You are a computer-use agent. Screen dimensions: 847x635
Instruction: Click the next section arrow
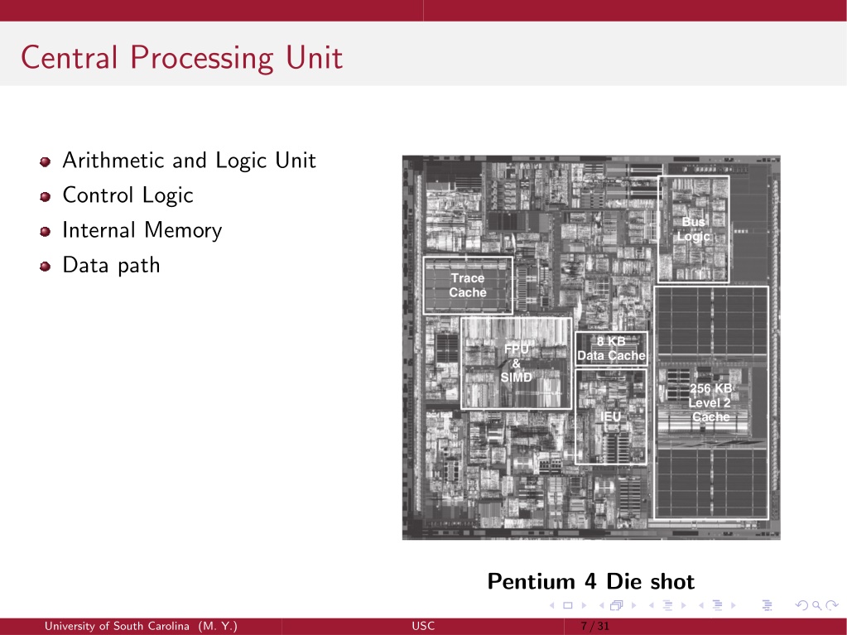(x=734, y=605)
